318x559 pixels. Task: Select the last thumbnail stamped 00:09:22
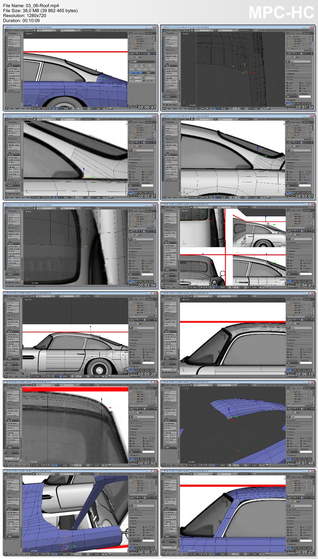click(x=238, y=512)
